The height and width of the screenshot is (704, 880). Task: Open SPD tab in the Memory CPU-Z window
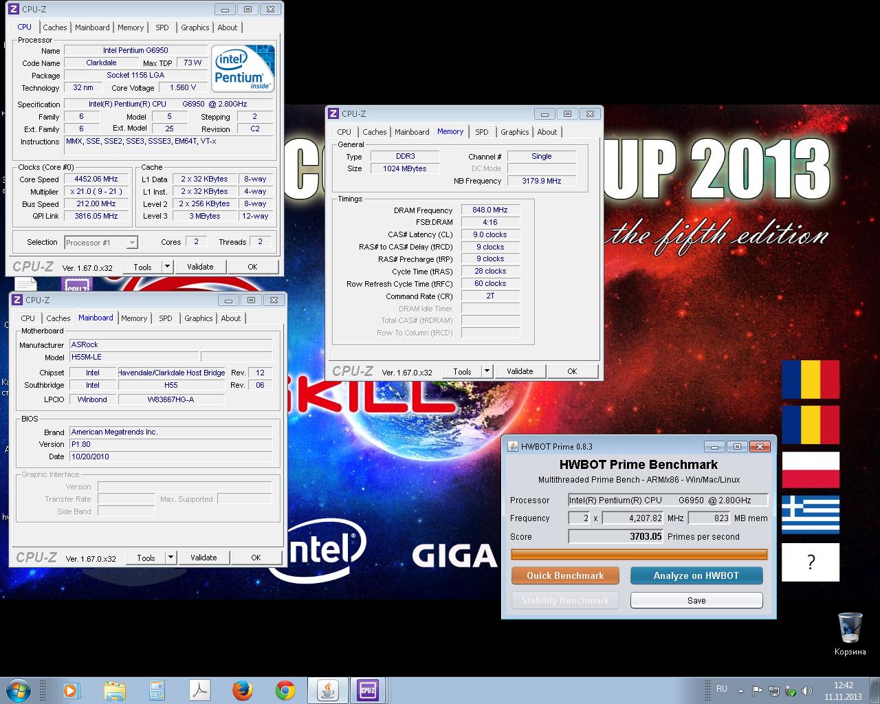pos(482,132)
